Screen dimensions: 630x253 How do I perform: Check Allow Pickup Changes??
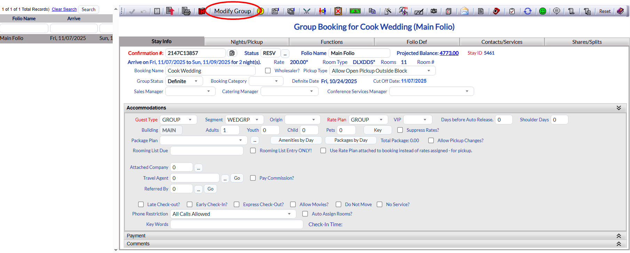[431, 140]
